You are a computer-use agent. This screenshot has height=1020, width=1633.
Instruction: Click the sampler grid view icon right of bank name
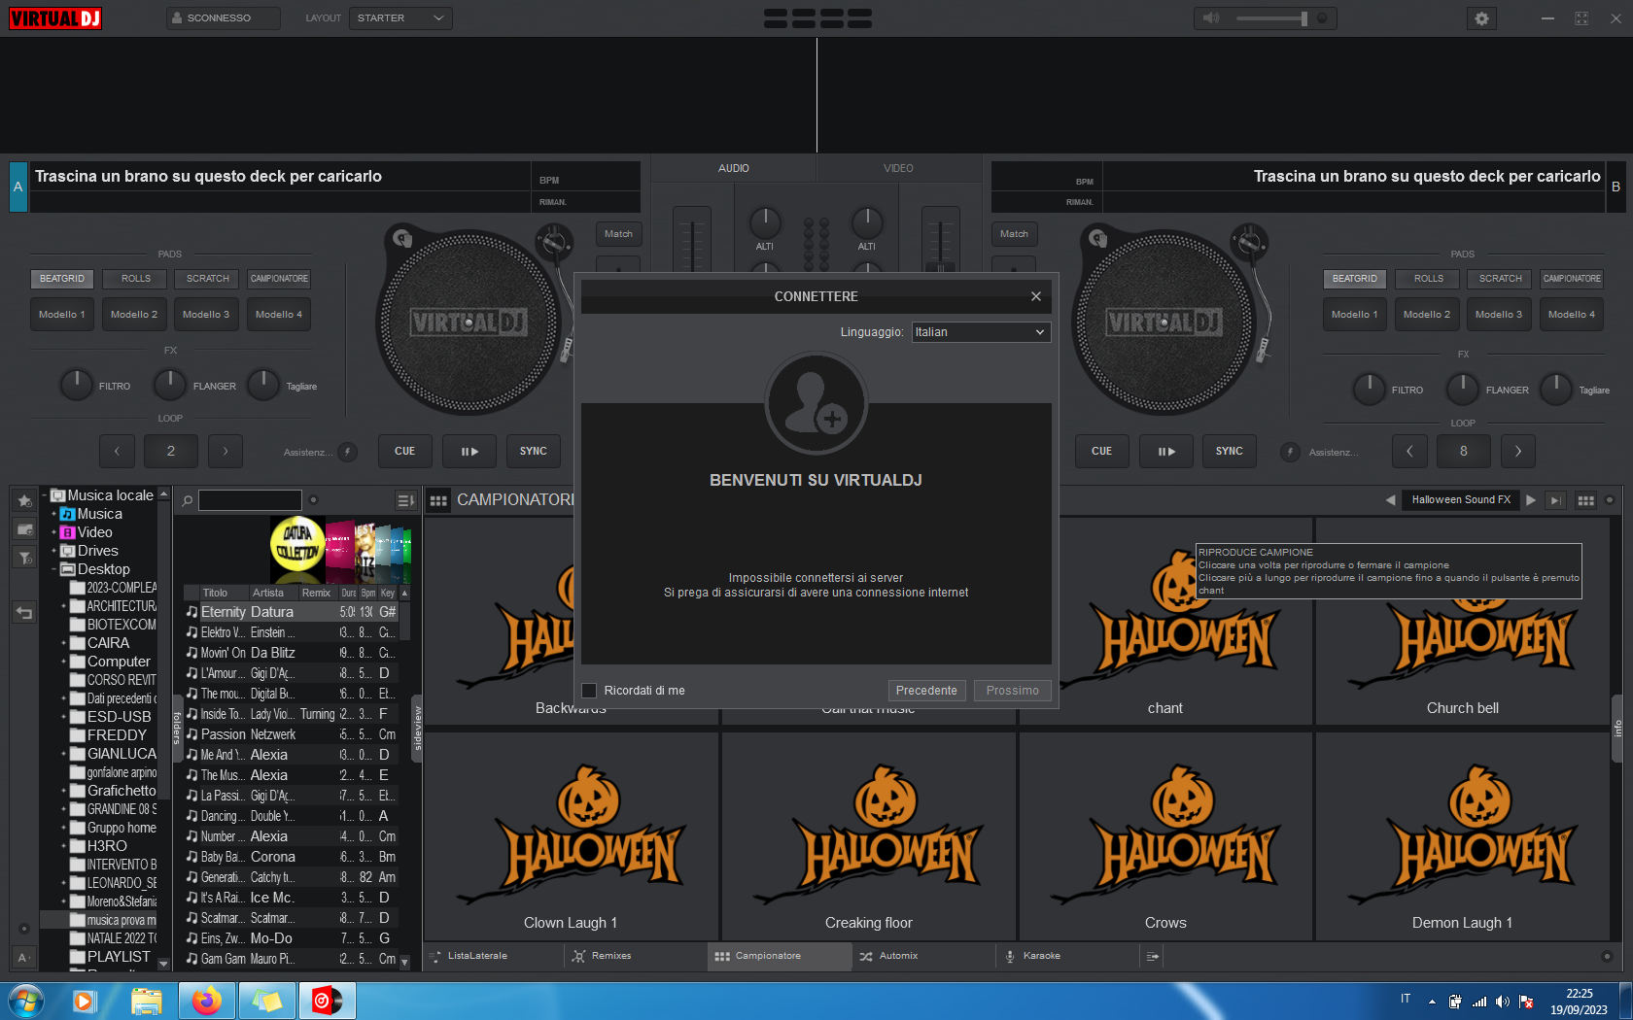point(1585,500)
